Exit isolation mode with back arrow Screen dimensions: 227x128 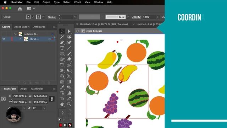tap(78, 31)
